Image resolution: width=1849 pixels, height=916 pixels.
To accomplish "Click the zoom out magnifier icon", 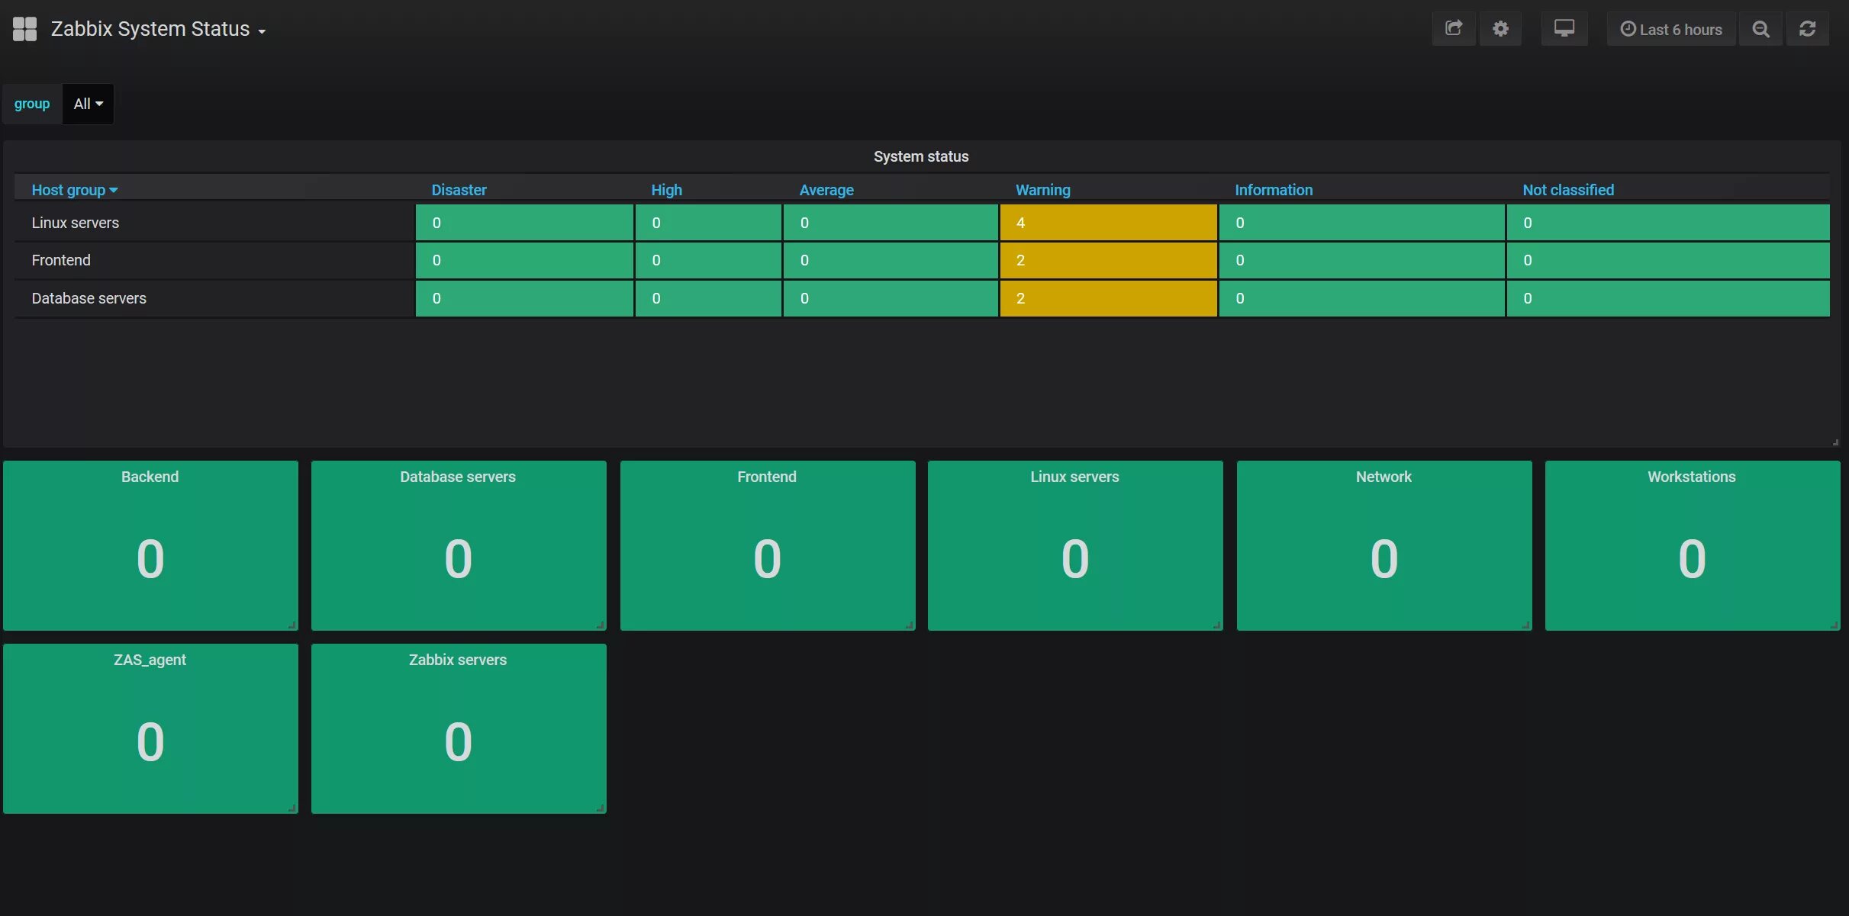I will click(x=1760, y=29).
